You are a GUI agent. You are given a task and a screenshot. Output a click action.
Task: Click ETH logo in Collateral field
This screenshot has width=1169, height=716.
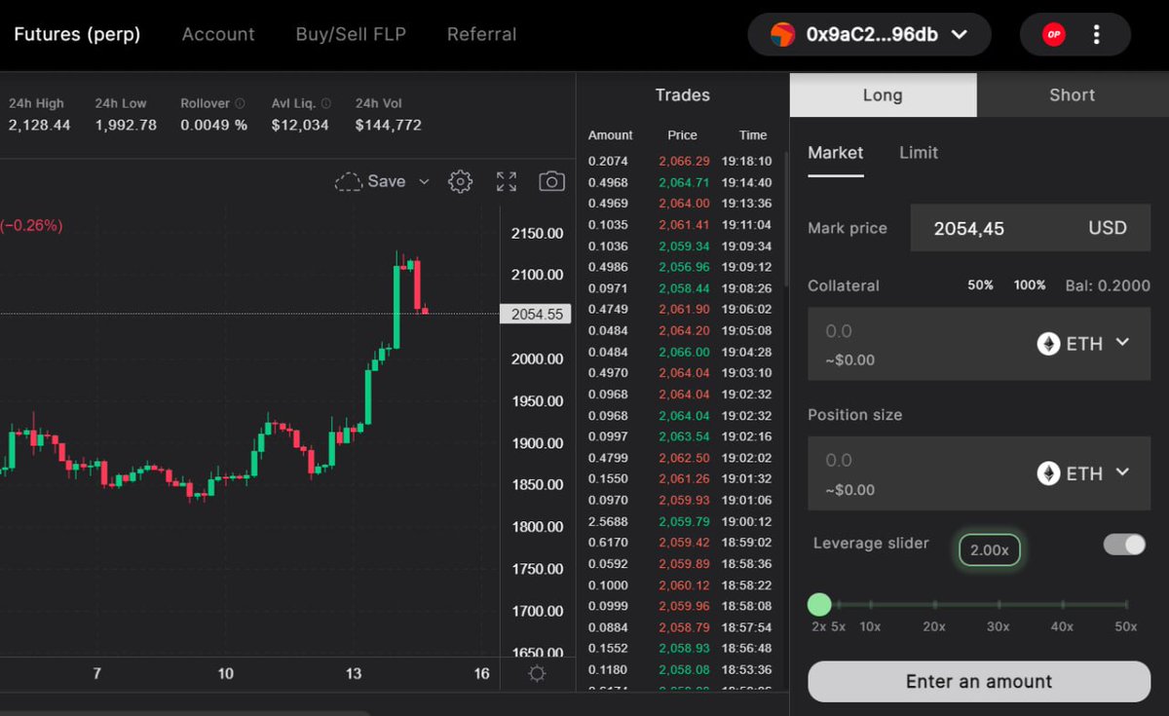click(1048, 344)
